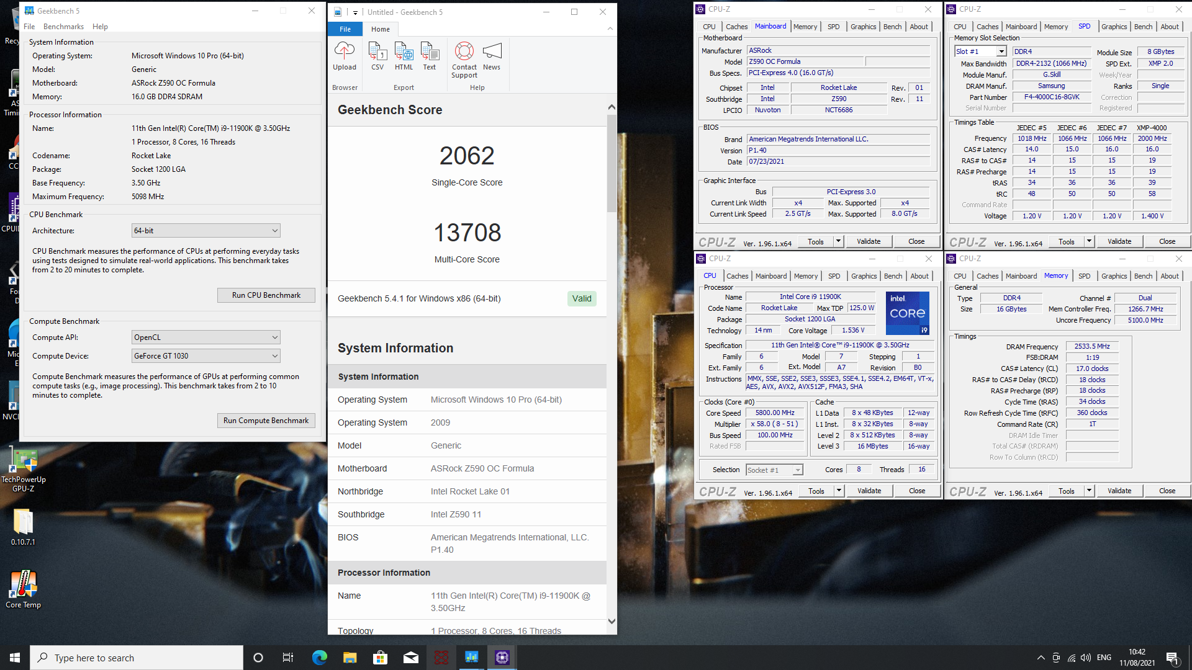Open the File menu in Geekbench 5
The image size is (1192, 670).
pyautogui.click(x=29, y=27)
